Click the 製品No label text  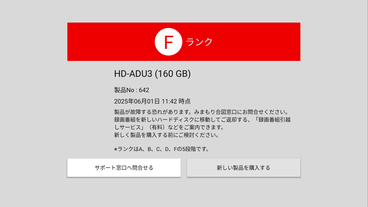pos(124,90)
